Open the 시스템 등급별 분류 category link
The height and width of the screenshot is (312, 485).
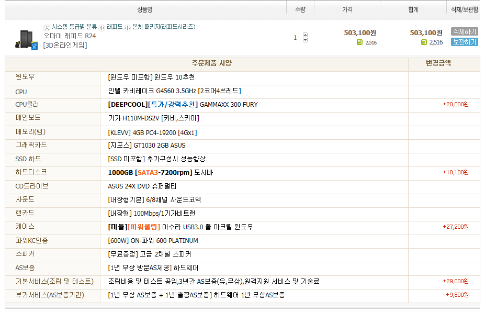74,27
